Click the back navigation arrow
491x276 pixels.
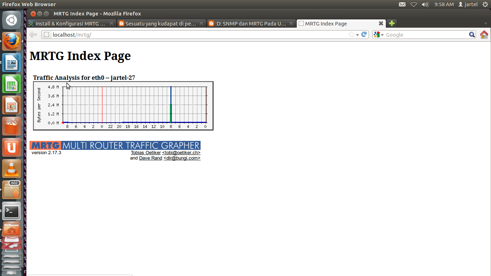click(33, 34)
